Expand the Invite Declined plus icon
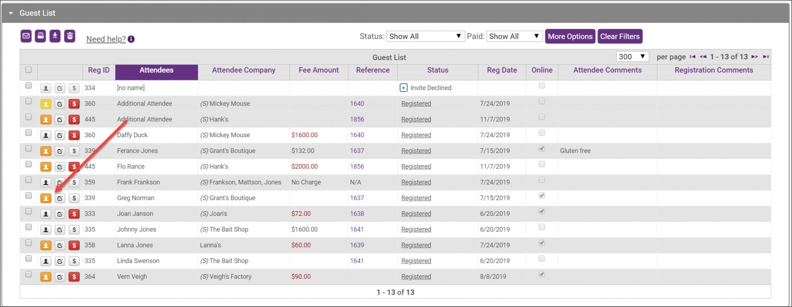Screen dimensions: 792x307 click(x=403, y=88)
